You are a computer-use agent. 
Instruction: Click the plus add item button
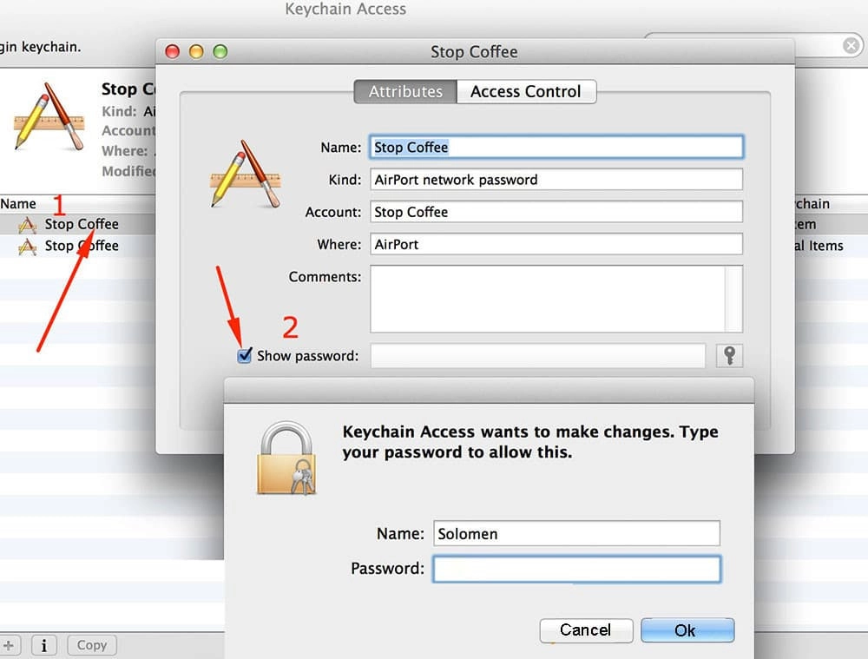(9, 645)
